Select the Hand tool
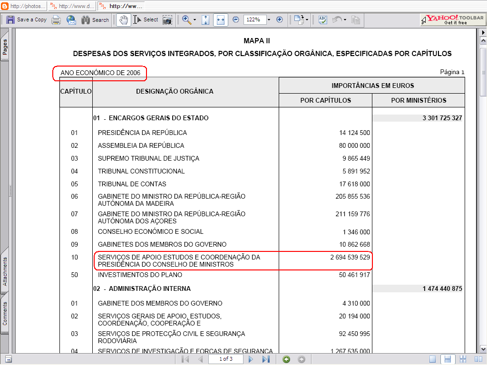The image size is (487, 365). [123, 20]
